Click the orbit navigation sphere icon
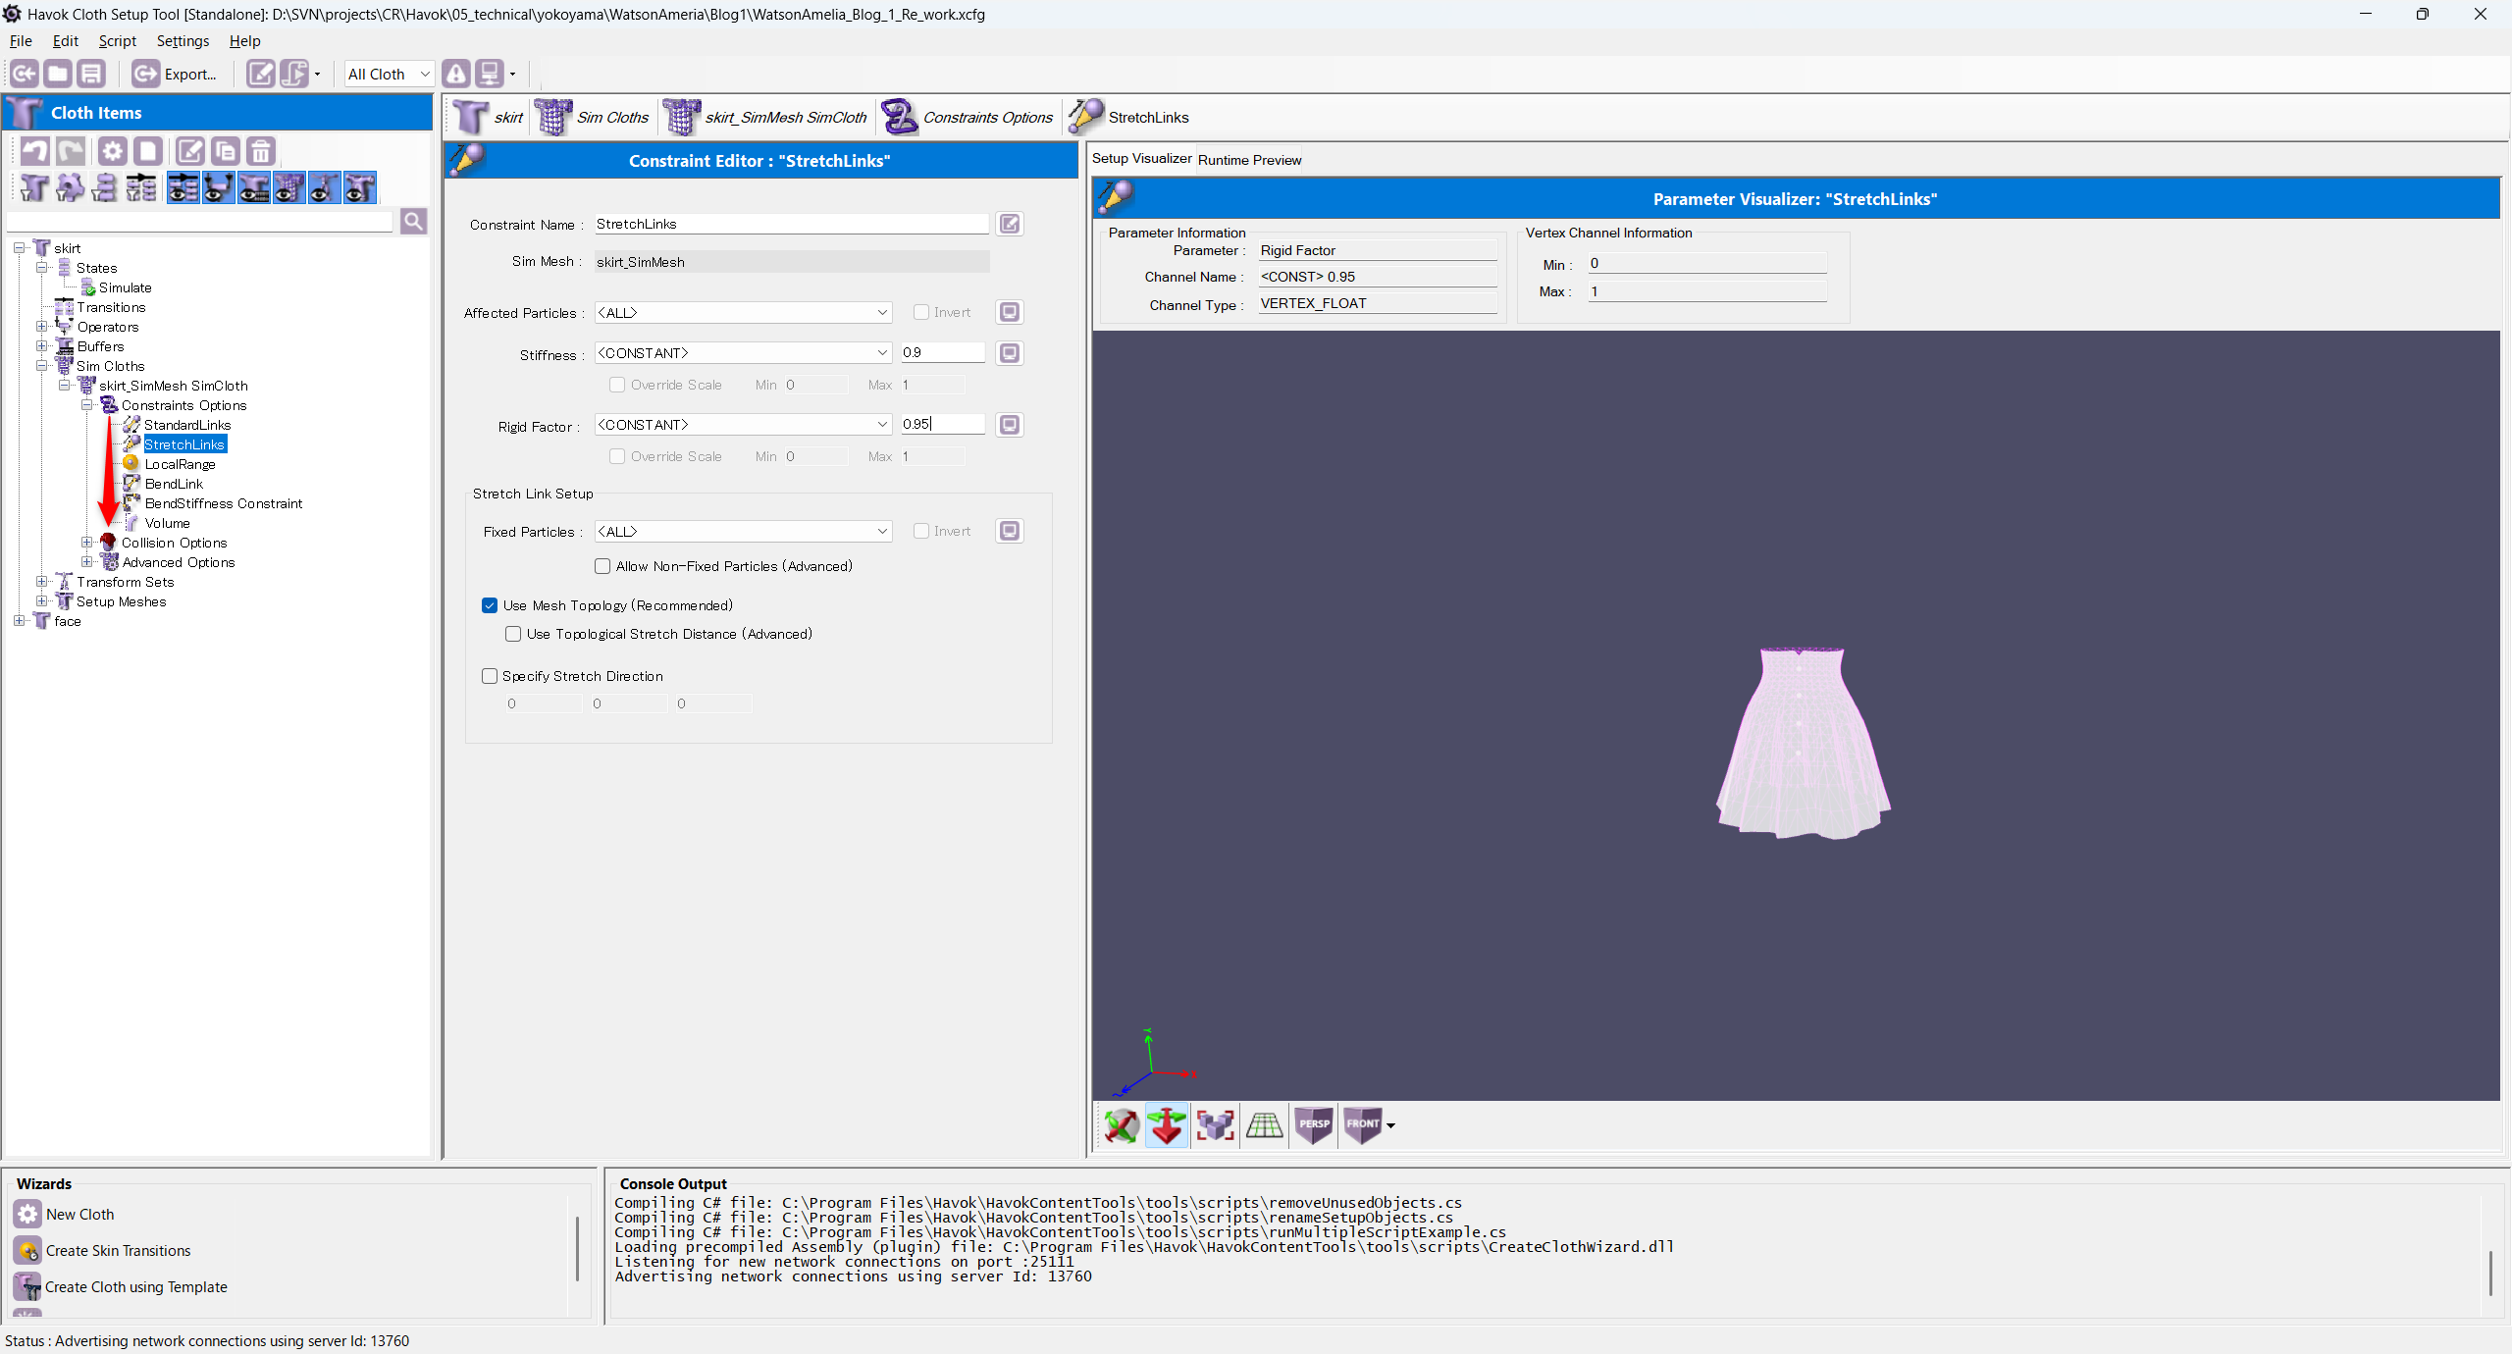The height and width of the screenshot is (1354, 2512). [x=1121, y=1125]
